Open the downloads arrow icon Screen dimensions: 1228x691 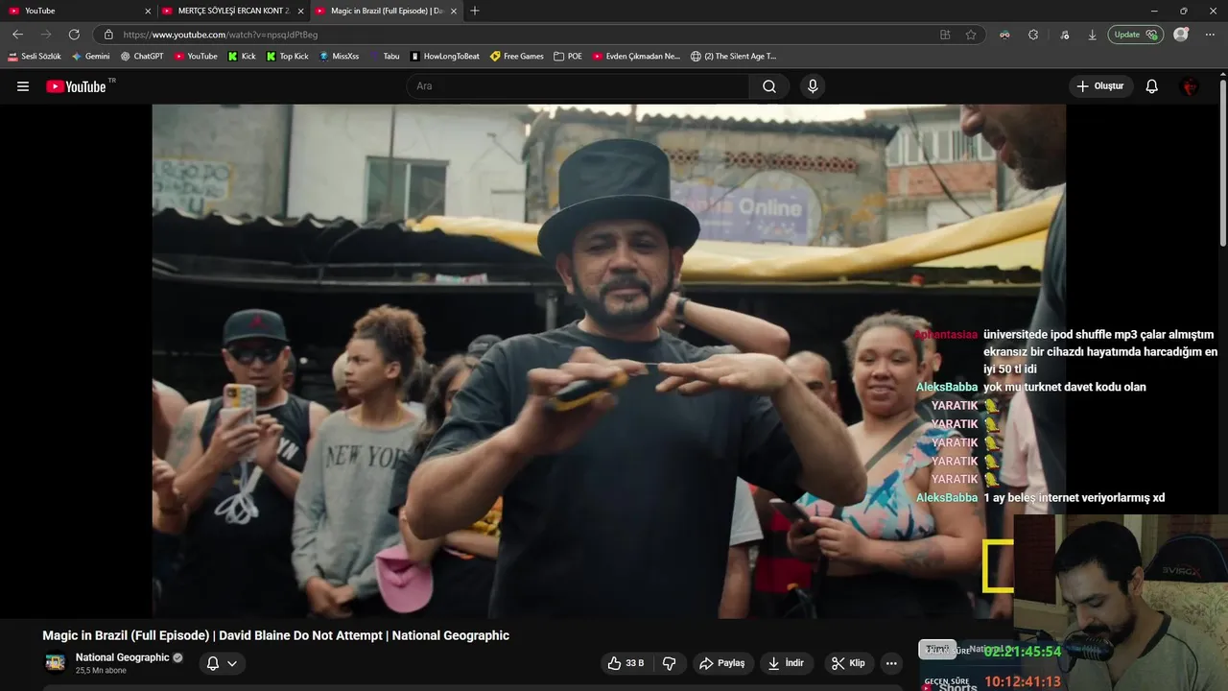pyautogui.click(x=1092, y=35)
